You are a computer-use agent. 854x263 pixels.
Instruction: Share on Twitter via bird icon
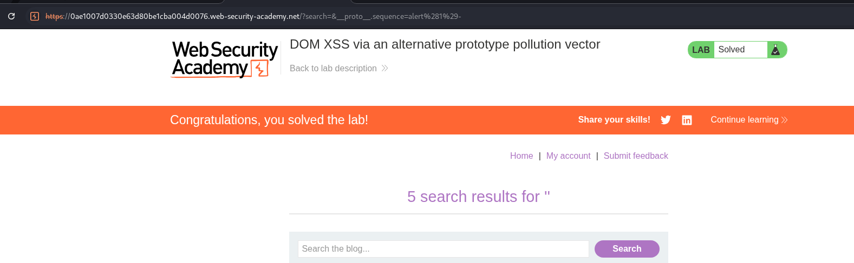[666, 120]
